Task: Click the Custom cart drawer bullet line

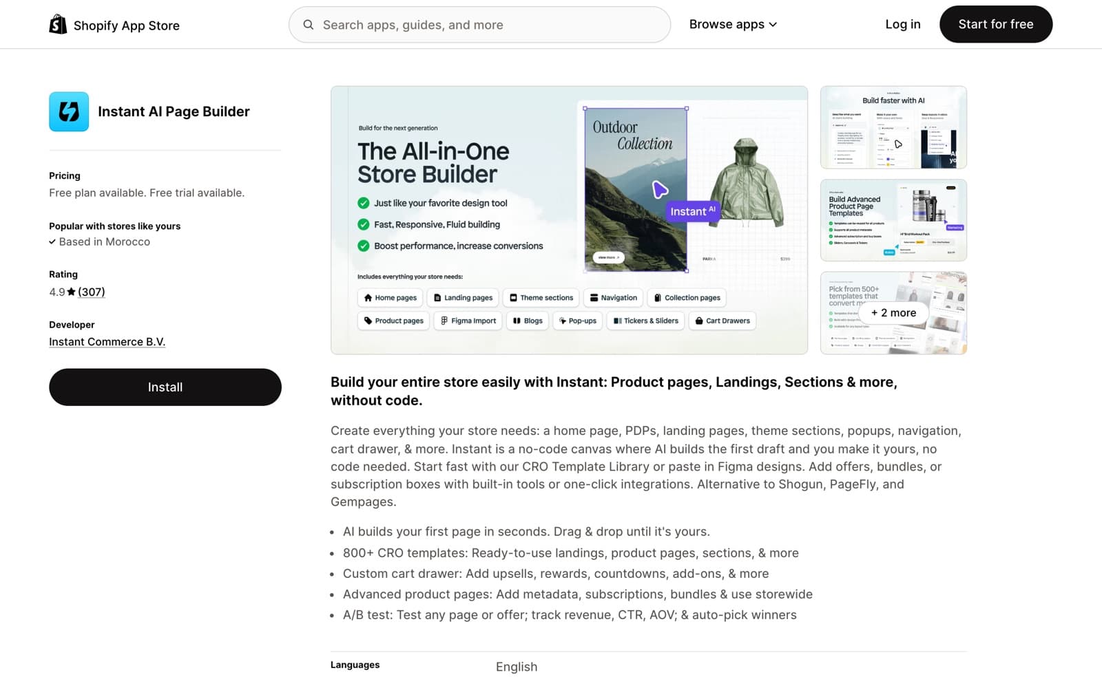Action: [556, 574]
